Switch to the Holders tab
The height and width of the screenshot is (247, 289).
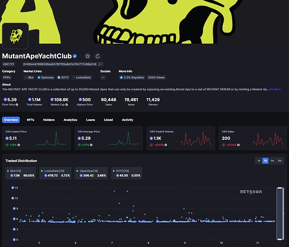49,120
